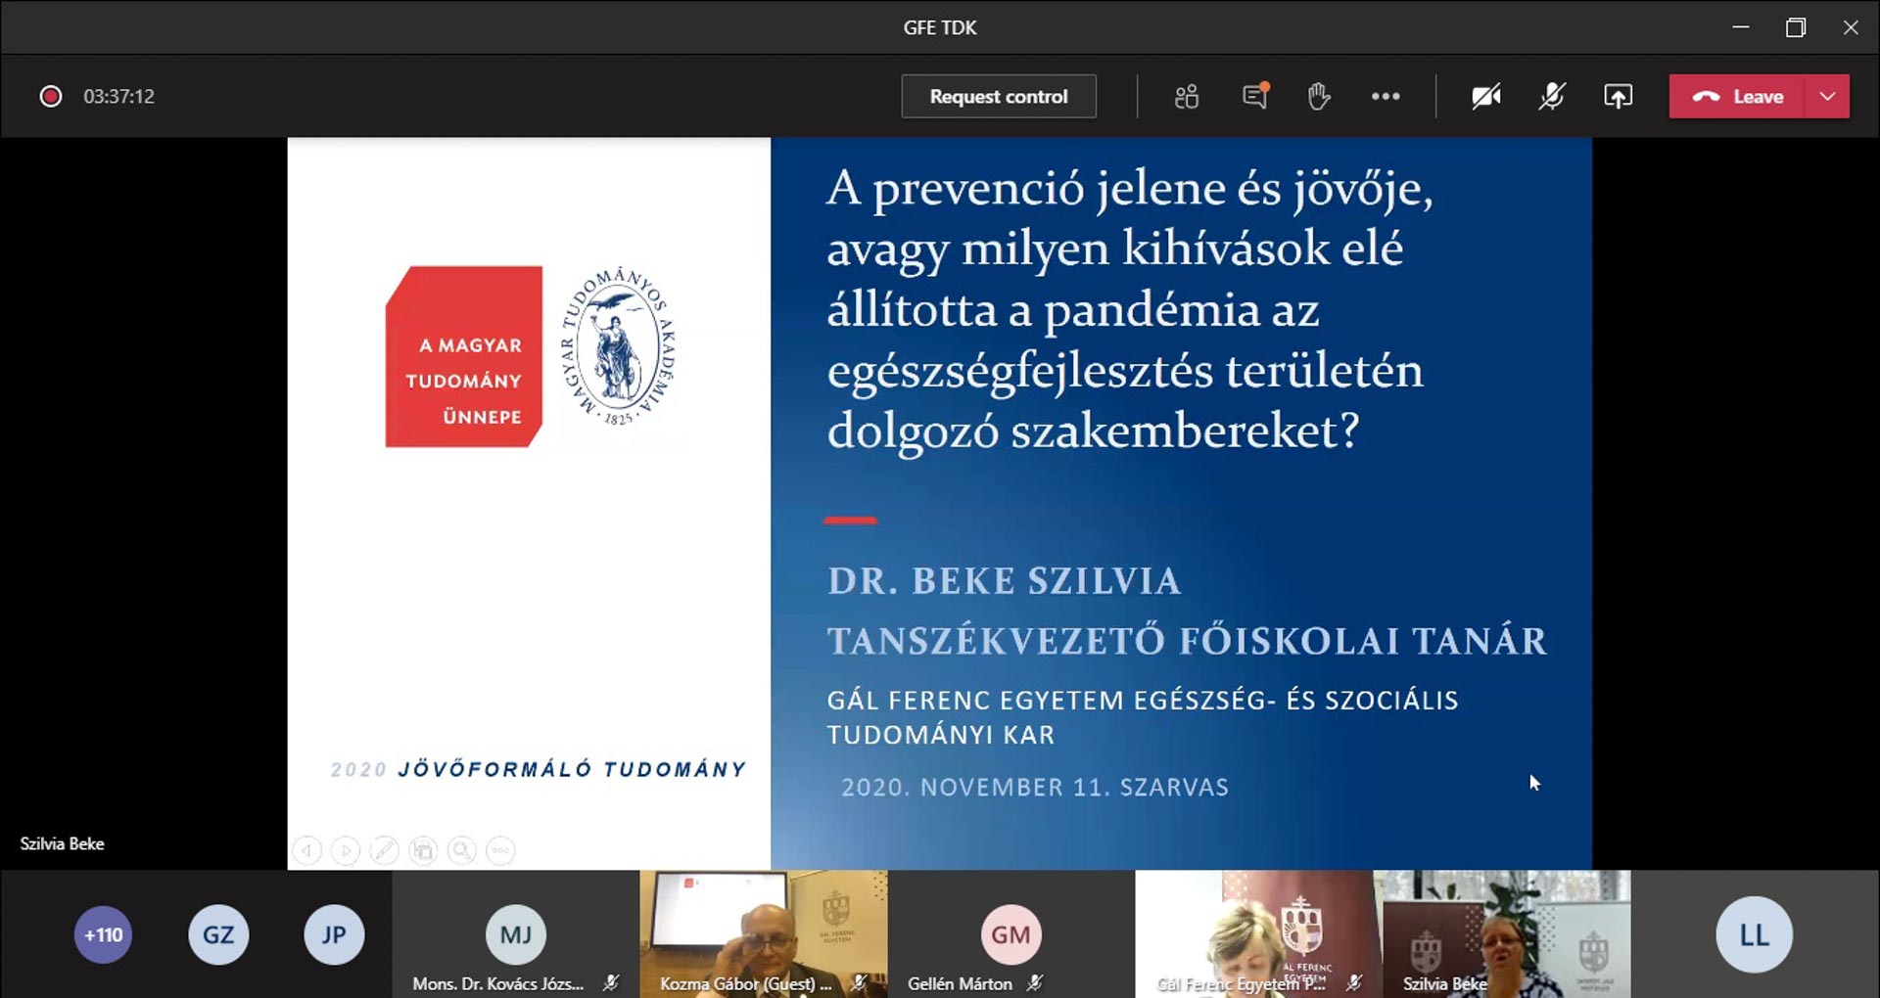
Task: Show the +110 additional participants
Action: coord(103,934)
